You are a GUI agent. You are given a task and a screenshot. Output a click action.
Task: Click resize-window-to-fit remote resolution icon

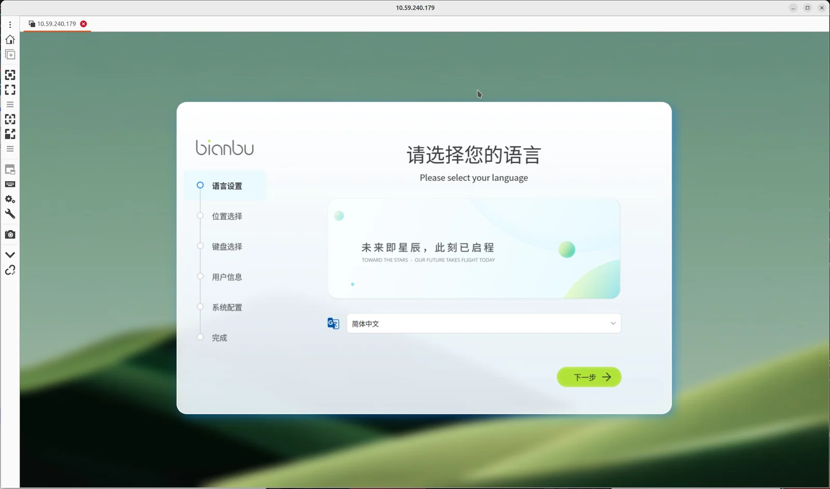point(10,75)
